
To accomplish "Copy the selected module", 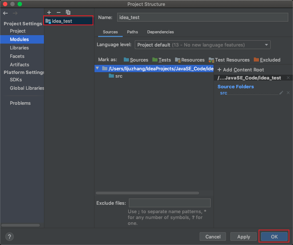I will click(68, 12).
